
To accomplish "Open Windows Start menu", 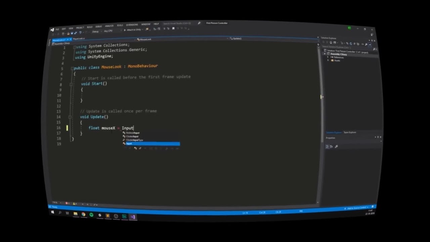I will coord(52,212).
